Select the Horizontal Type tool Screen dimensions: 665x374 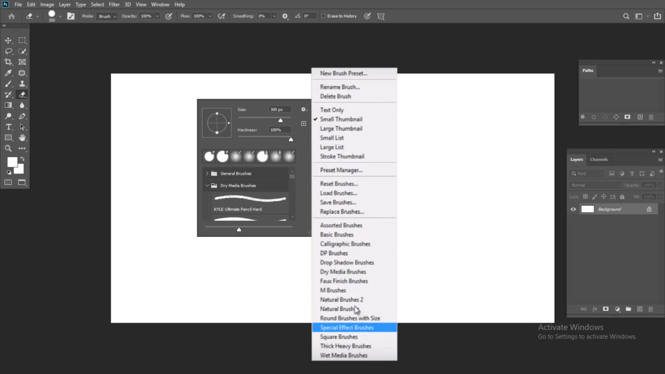(x=8, y=127)
